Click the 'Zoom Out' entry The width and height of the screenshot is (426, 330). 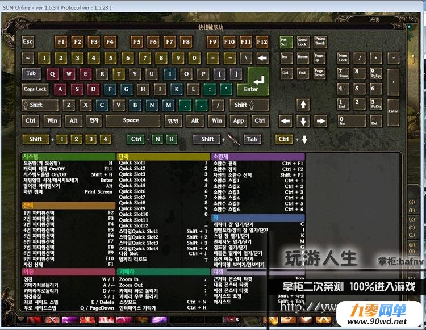pyautogui.click(x=131, y=285)
